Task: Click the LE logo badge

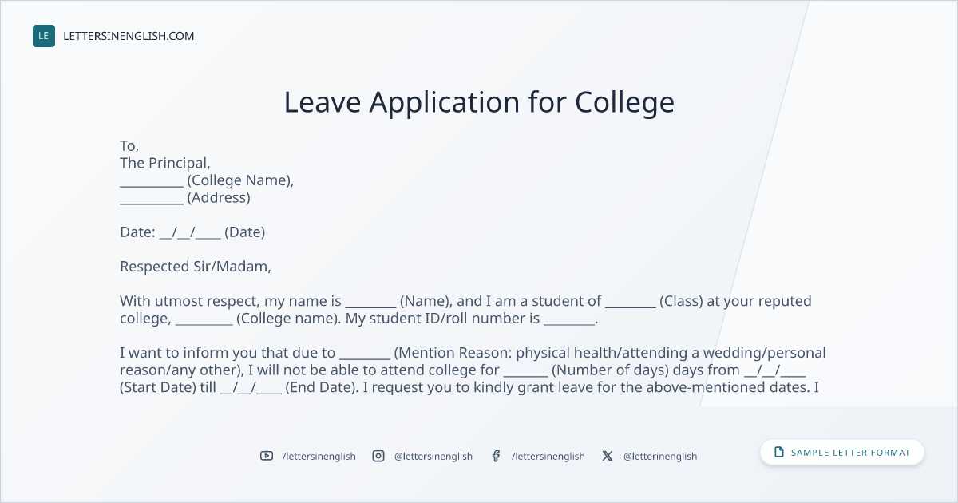Action: 44,36
